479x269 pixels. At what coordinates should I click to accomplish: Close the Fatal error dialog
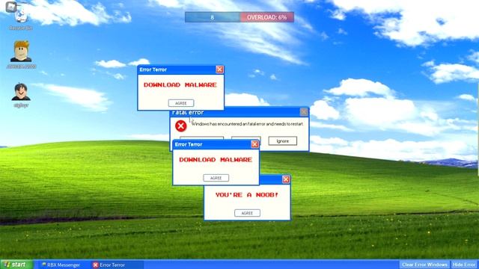click(304, 112)
